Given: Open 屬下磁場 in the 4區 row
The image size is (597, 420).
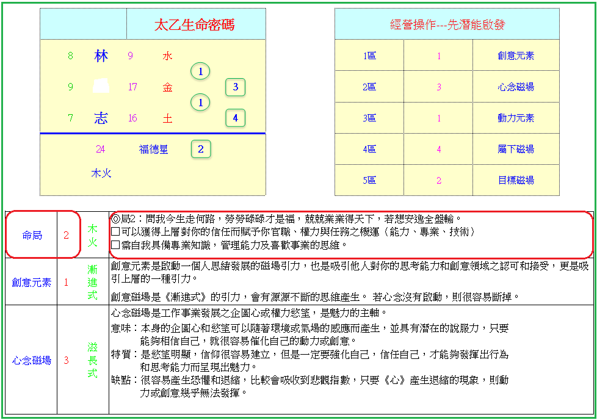Looking at the screenshot, I should (516, 149).
